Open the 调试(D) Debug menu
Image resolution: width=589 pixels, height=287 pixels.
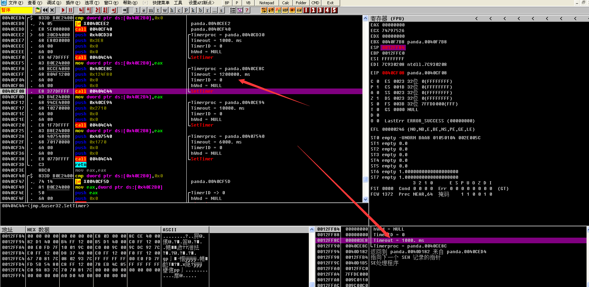point(54,3)
